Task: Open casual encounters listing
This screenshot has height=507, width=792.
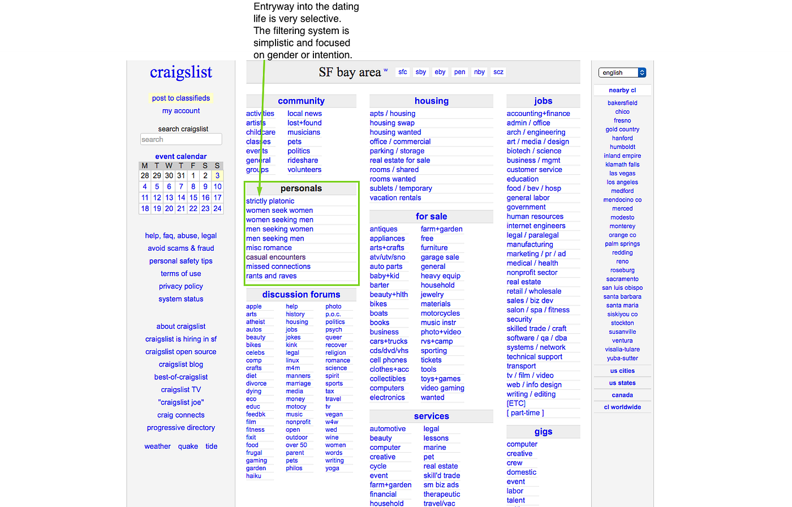Action: pos(276,257)
